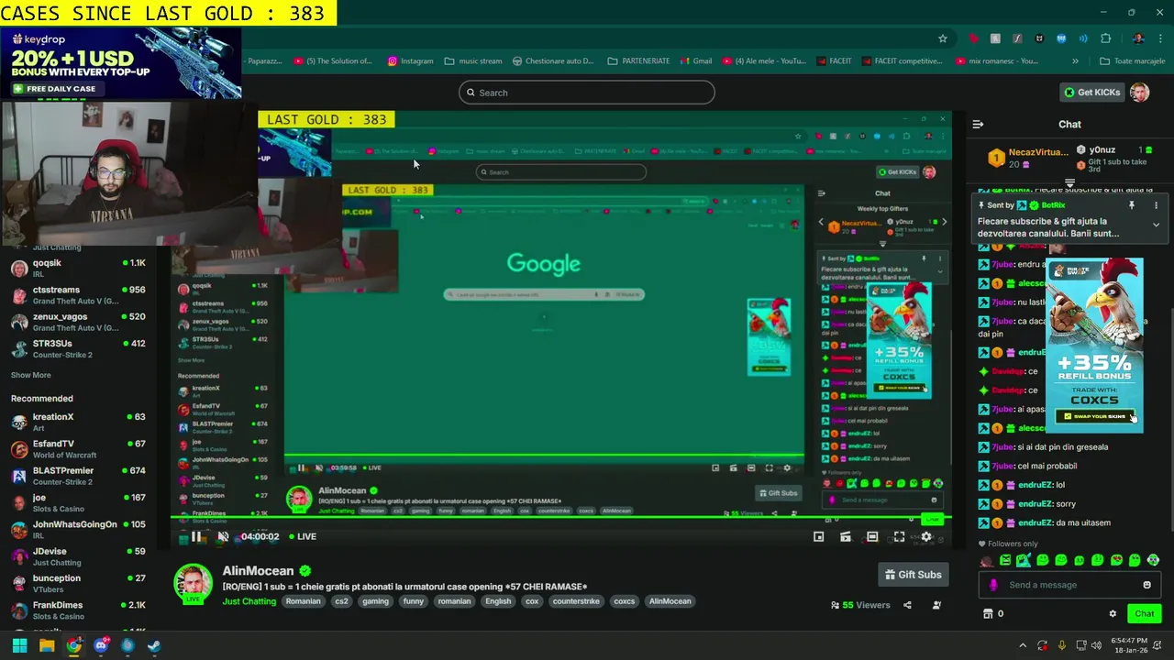This screenshot has height=660, width=1174.
Task: Pause the live stream playback
Action: point(196,537)
